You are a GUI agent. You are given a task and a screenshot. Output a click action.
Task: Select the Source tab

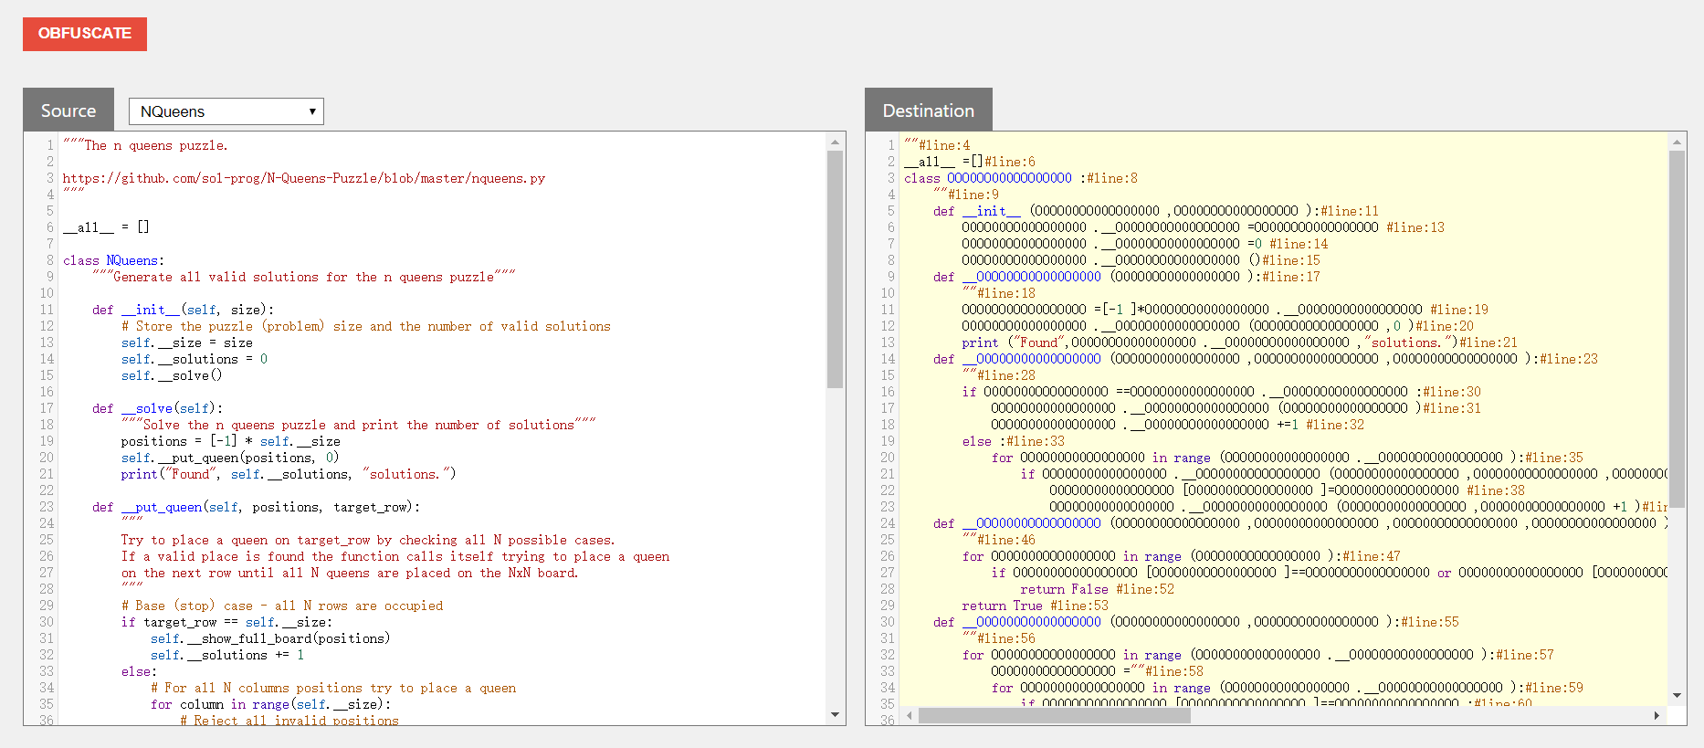pos(68,111)
